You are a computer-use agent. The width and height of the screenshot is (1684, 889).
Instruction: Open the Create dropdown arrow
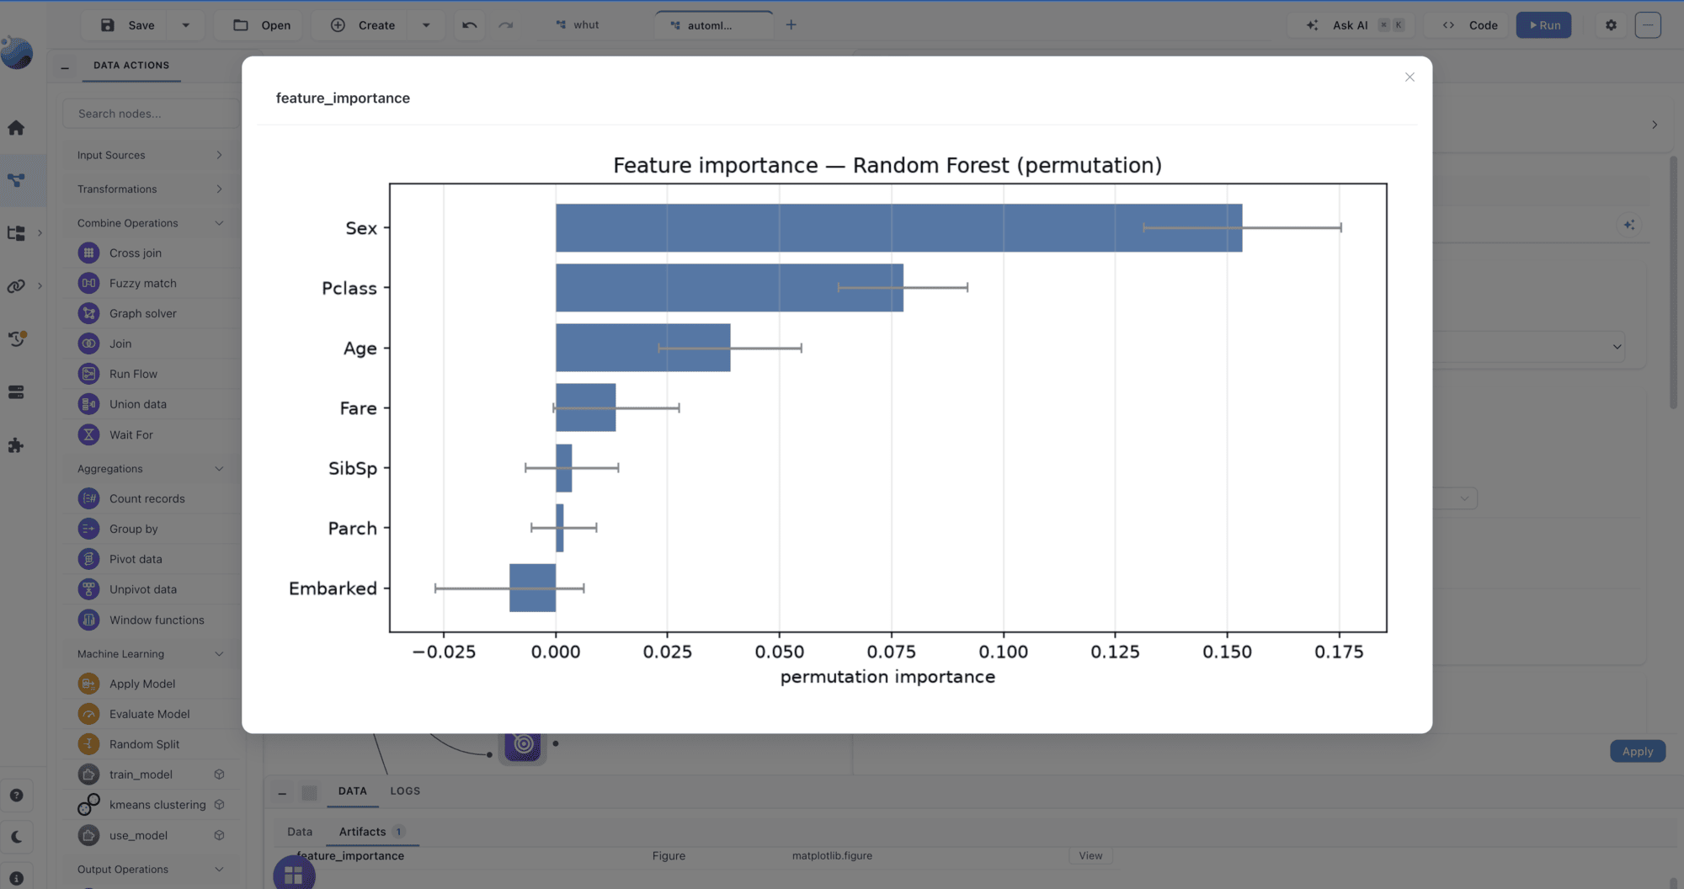(426, 25)
